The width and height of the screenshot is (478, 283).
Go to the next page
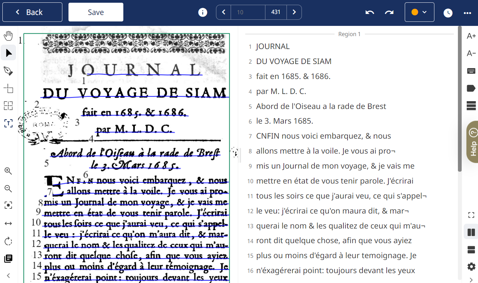pyautogui.click(x=294, y=12)
